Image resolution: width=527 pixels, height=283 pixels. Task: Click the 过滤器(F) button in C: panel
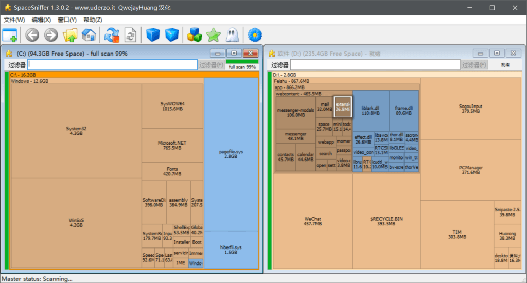tap(211, 65)
